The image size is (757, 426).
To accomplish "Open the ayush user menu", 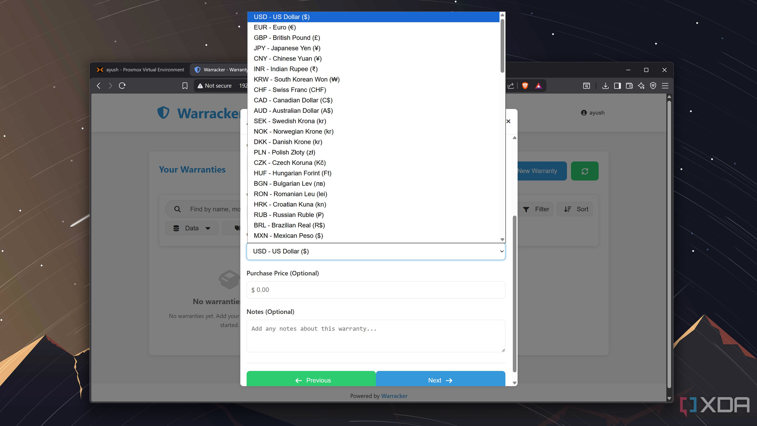I will (x=593, y=113).
